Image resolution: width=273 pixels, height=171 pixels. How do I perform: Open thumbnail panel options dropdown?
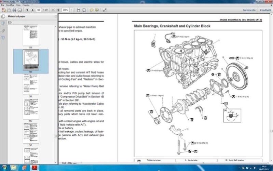tap(10, 22)
